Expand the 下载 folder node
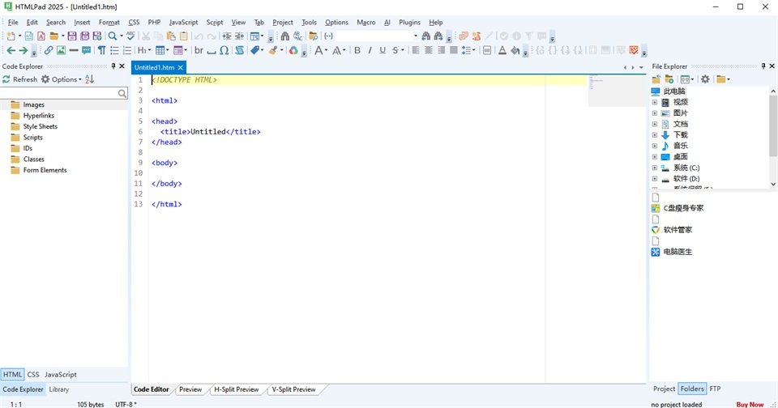This screenshot has height=408, width=778. click(655, 135)
